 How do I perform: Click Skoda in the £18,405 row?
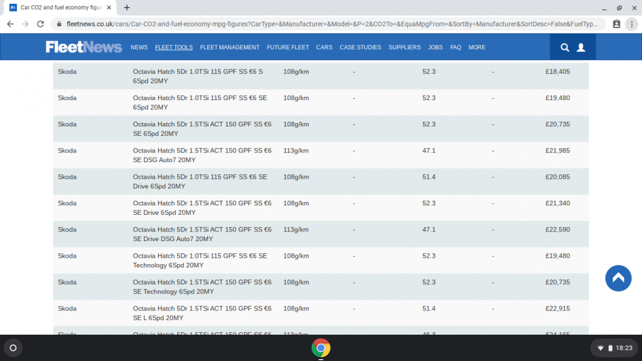coord(67,72)
